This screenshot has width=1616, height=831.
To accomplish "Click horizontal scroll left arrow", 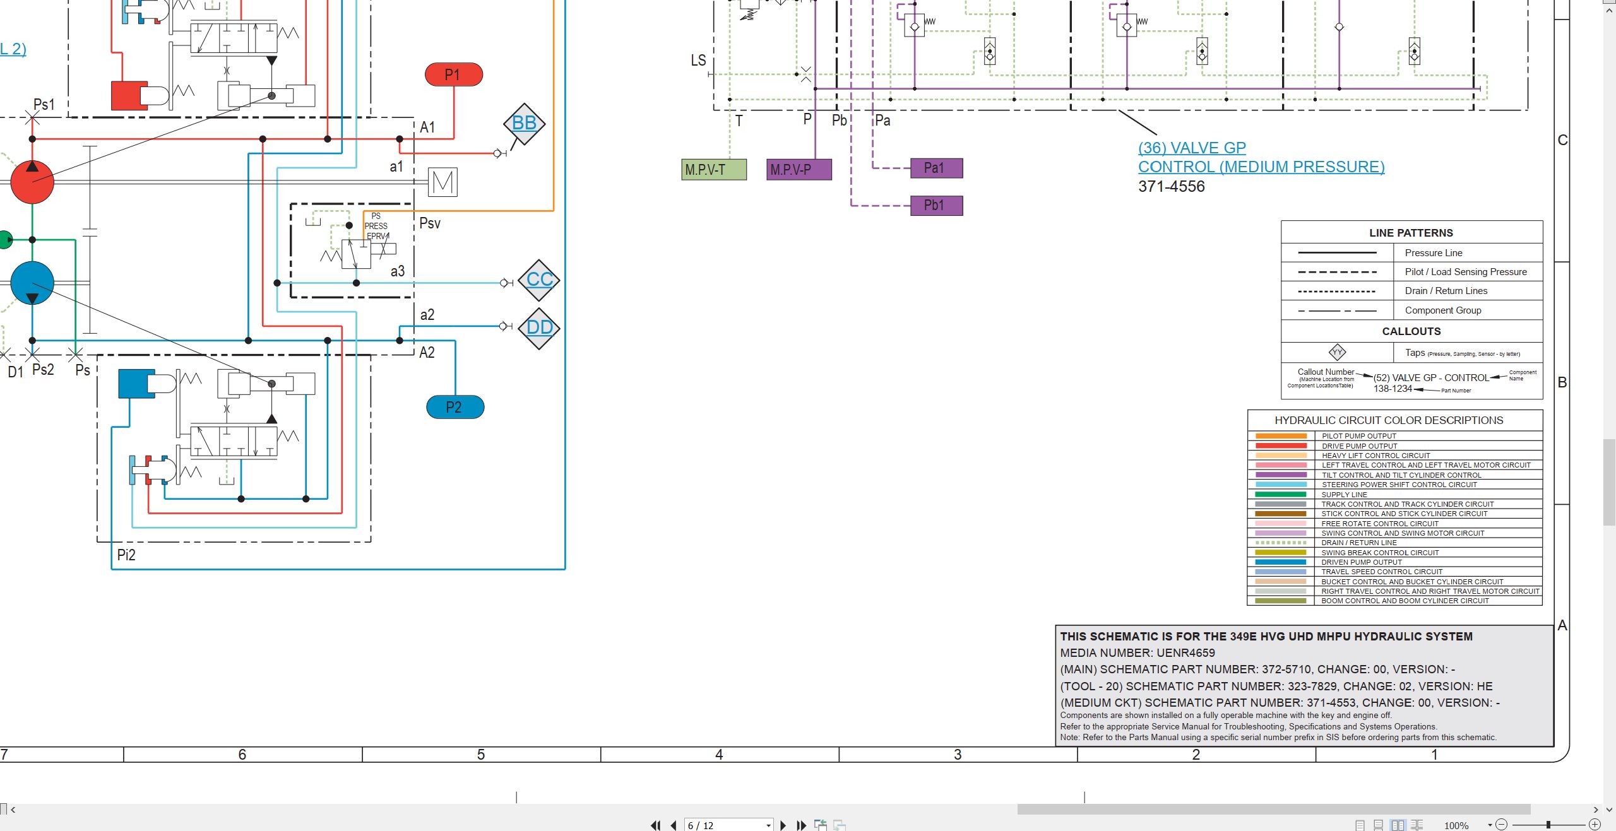I will click(13, 810).
